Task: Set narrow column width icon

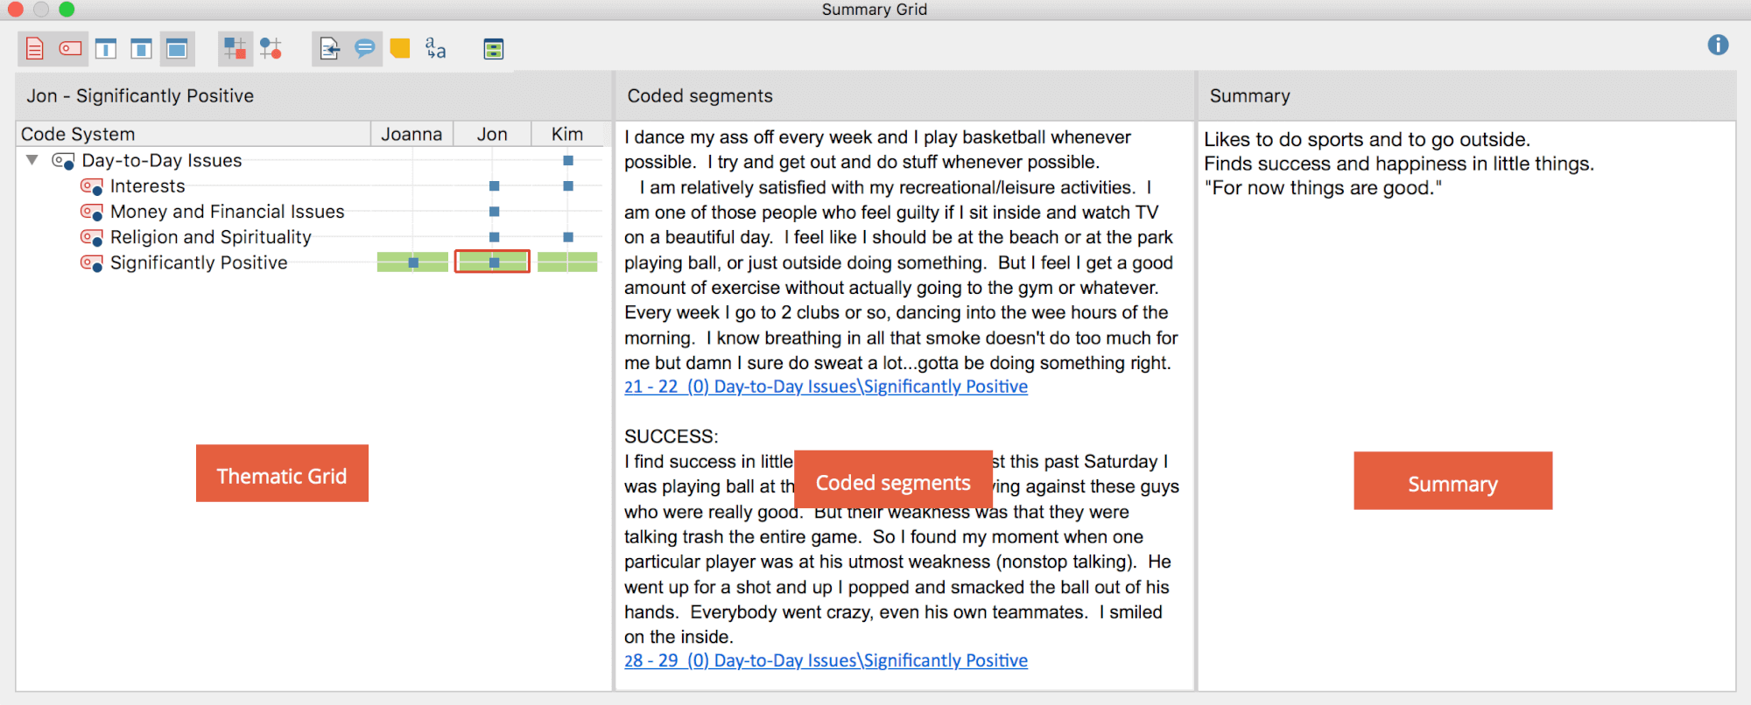Action: click(x=106, y=49)
